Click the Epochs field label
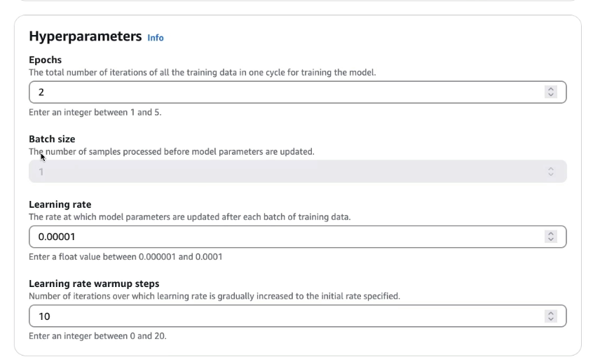 click(x=45, y=59)
